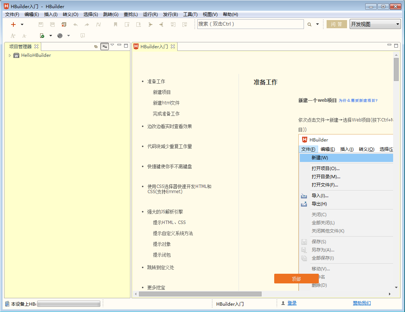
Task: Click the decrease font size A- icon
Action: (24, 36)
